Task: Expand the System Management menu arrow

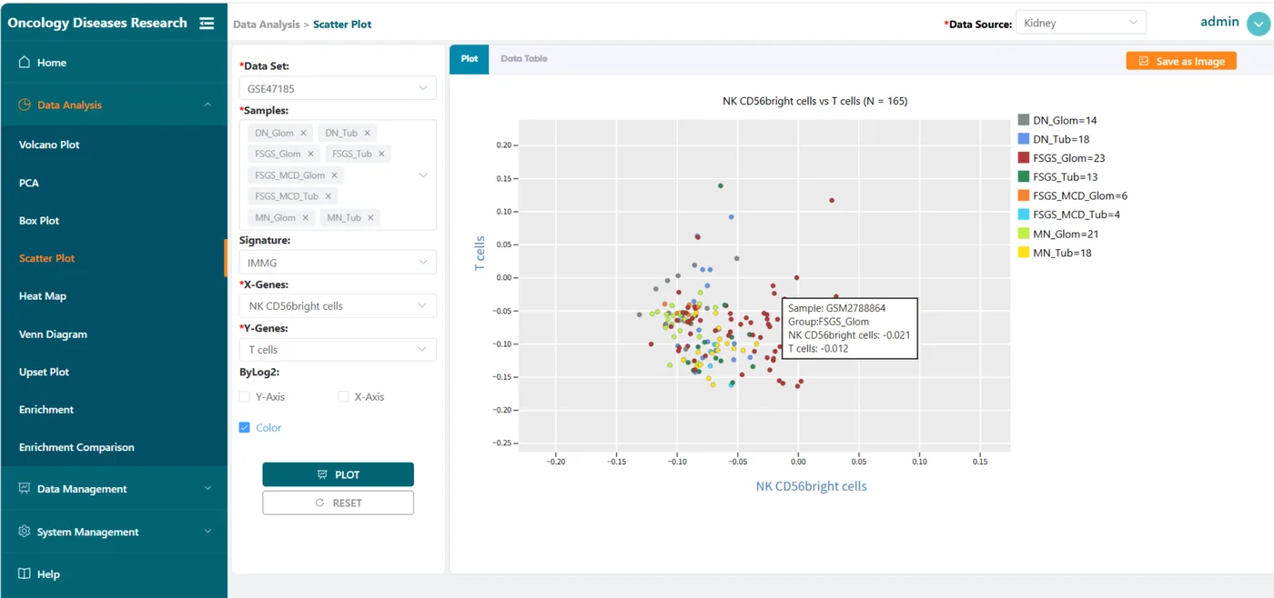Action: pos(207,531)
